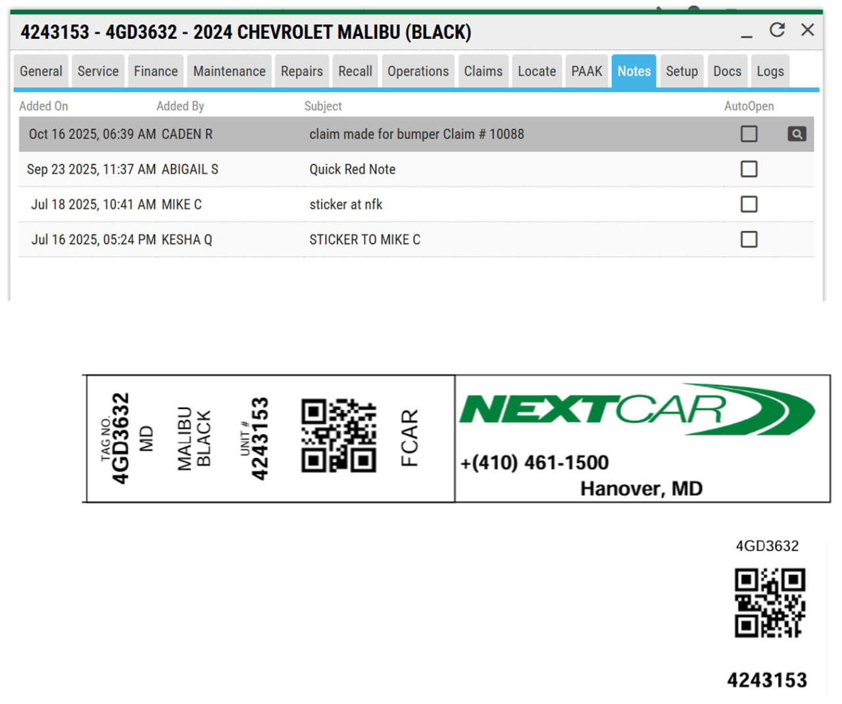Sort notes by Added On column
The width and height of the screenshot is (842, 704).
(43, 106)
